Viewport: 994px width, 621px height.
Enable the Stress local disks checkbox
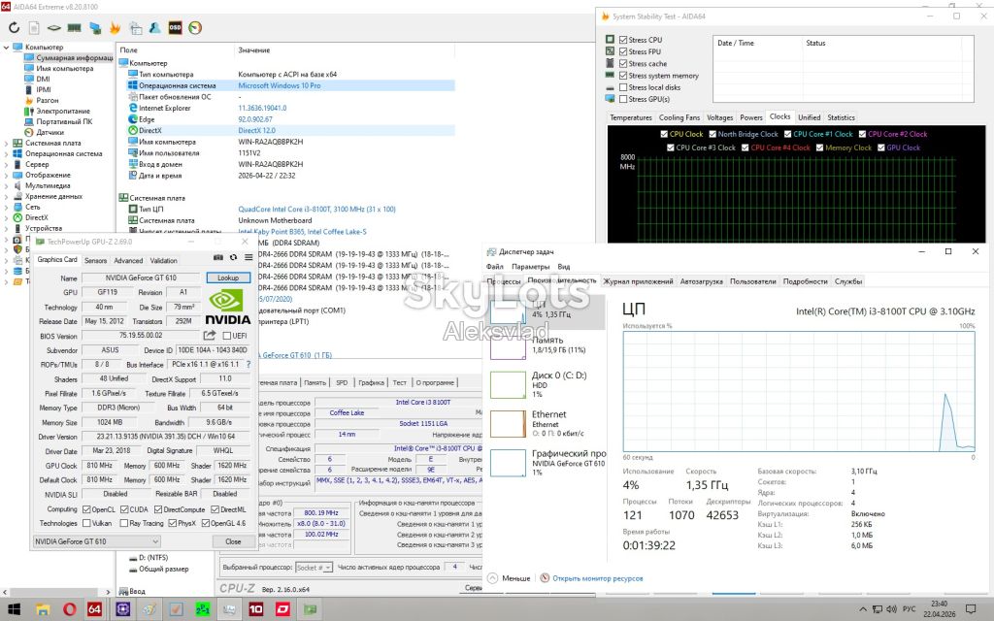[x=623, y=87]
